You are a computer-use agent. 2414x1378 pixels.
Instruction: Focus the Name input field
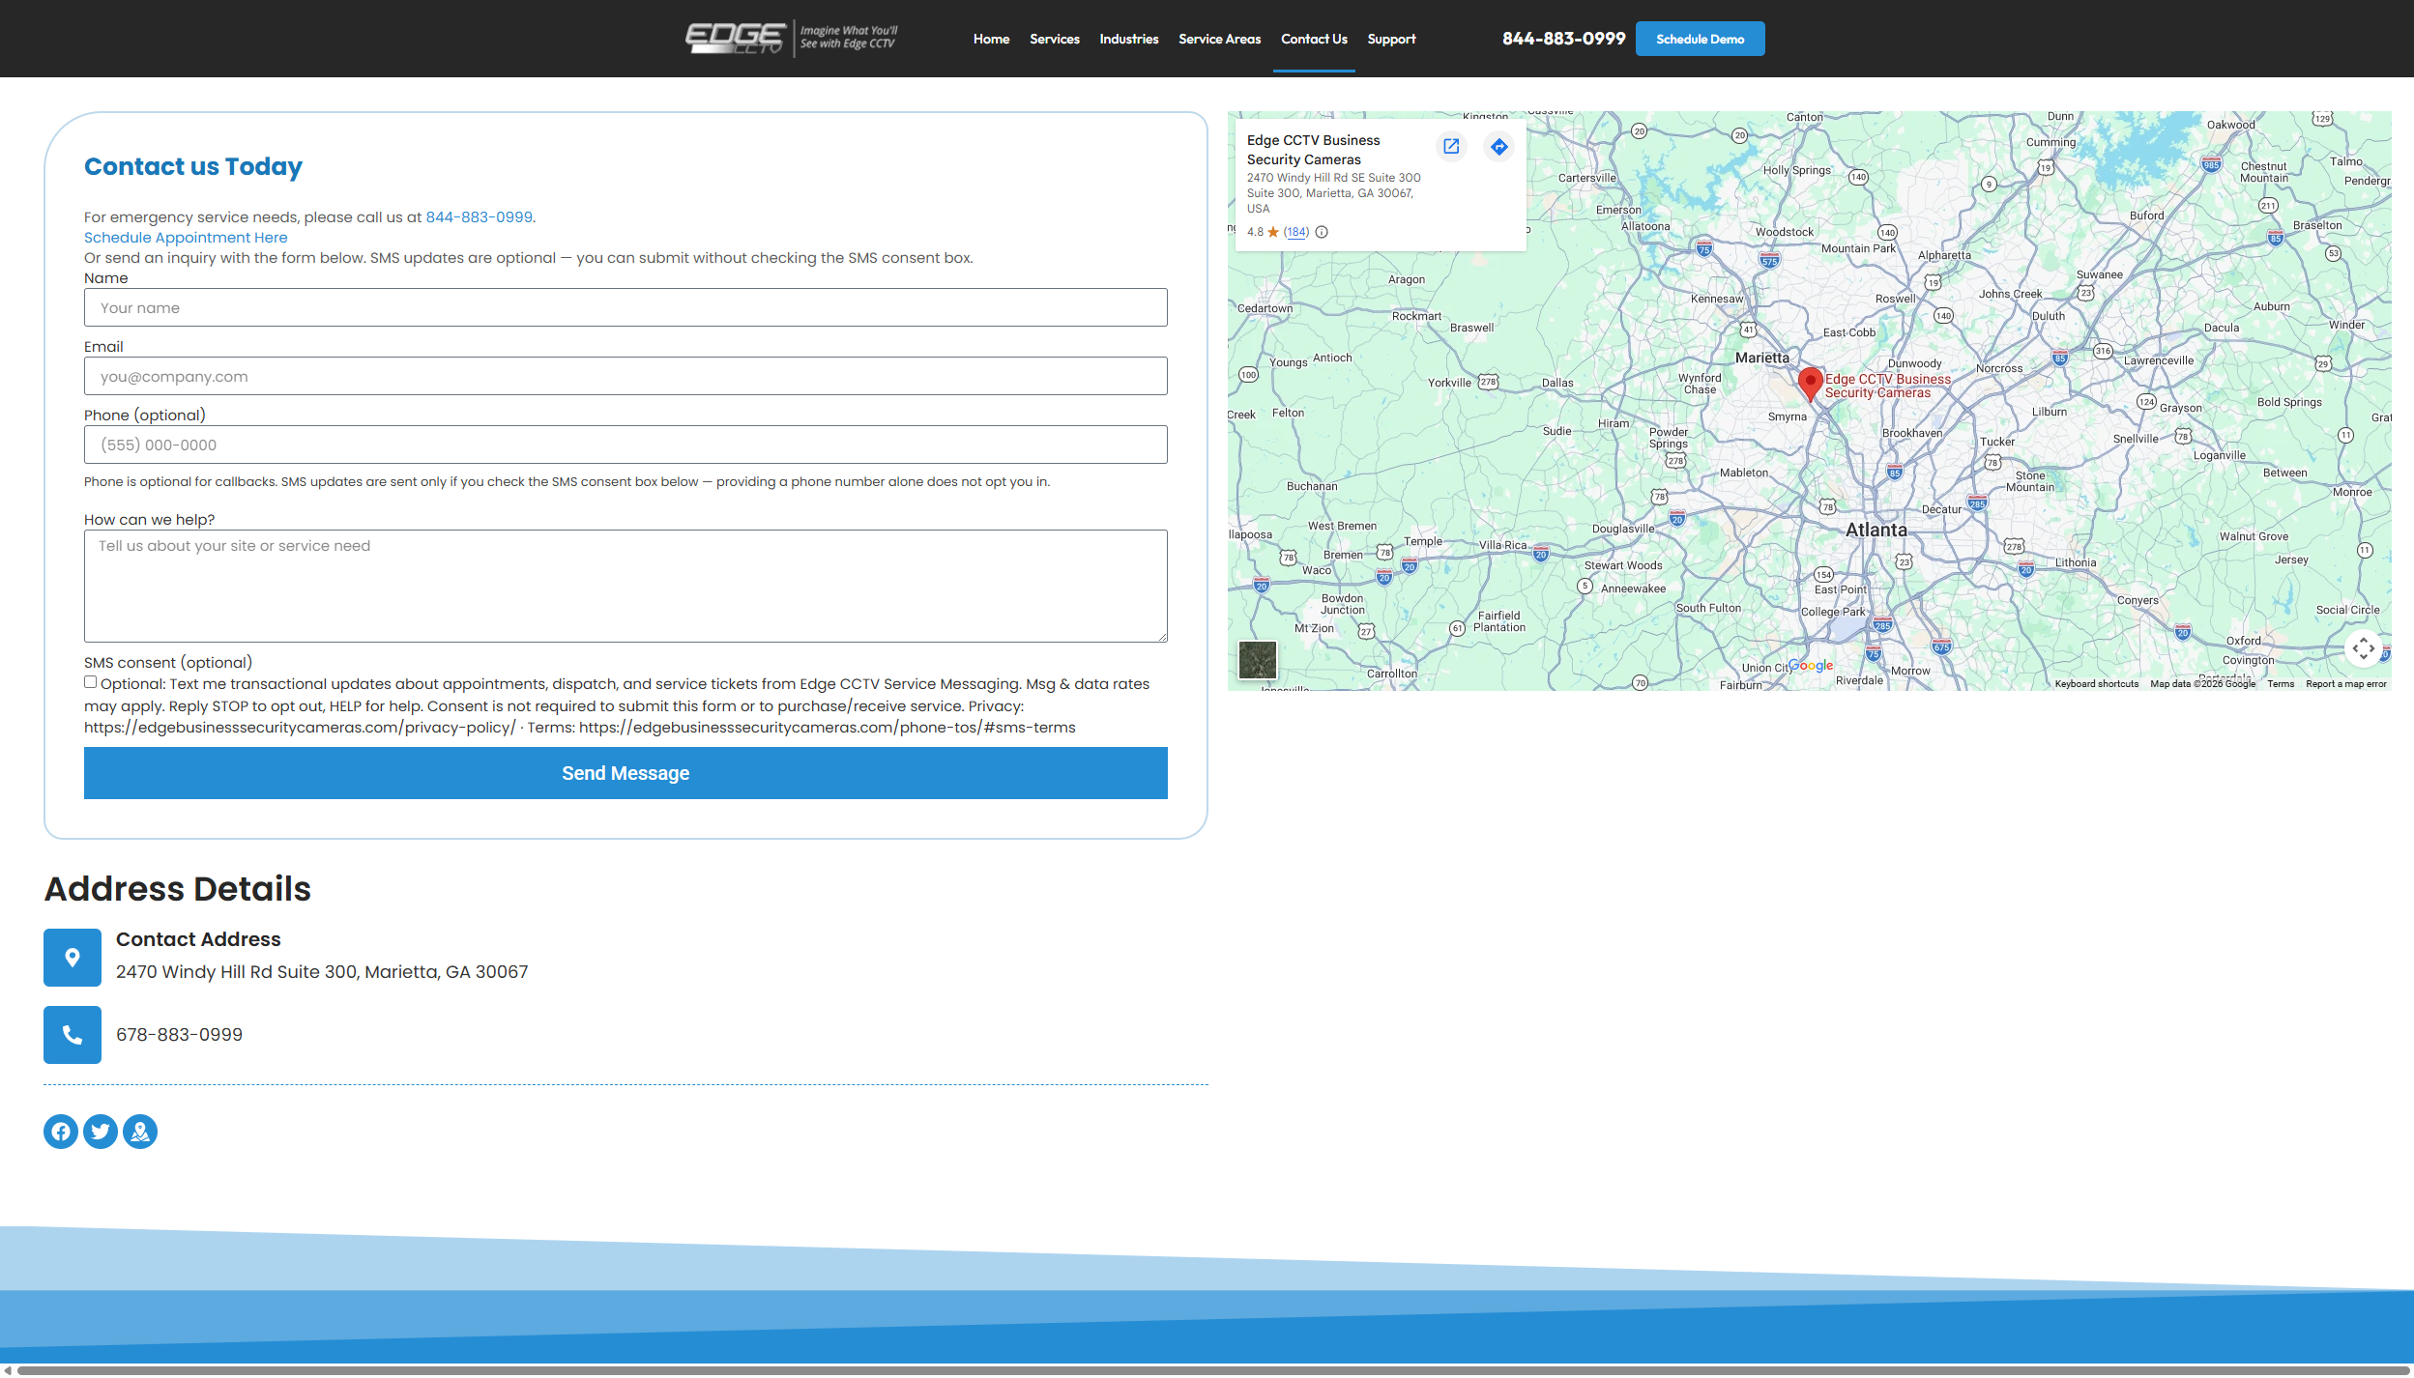click(x=625, y=307)
